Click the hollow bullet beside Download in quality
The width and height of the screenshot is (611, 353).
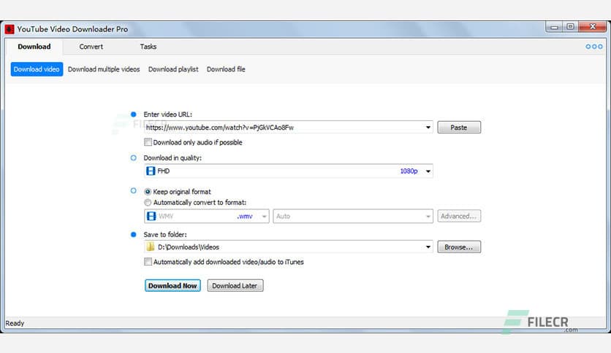click(x=134, y=158)
